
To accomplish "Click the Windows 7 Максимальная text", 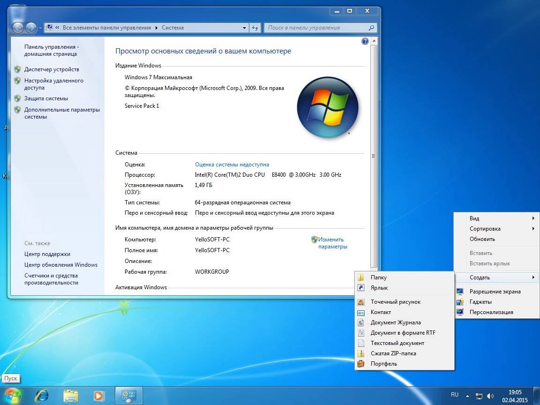I will point(158,77).
